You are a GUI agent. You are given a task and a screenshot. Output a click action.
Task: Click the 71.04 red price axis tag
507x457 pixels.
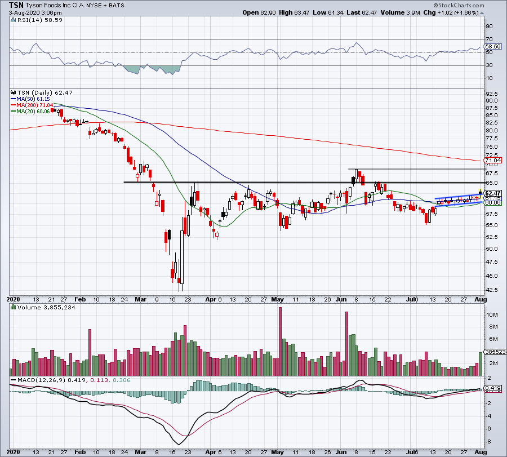493,161
